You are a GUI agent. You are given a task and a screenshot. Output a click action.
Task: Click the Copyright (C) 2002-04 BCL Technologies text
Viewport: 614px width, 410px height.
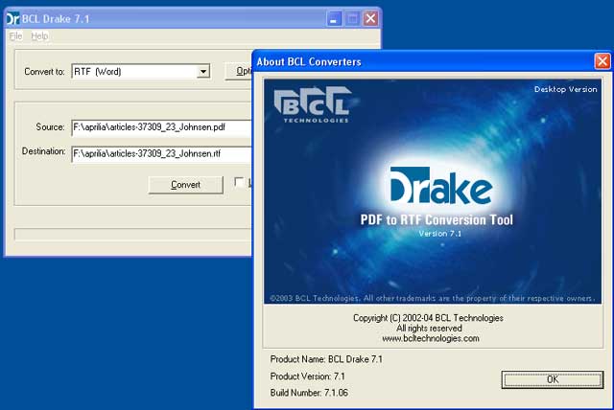pos(428,318)
